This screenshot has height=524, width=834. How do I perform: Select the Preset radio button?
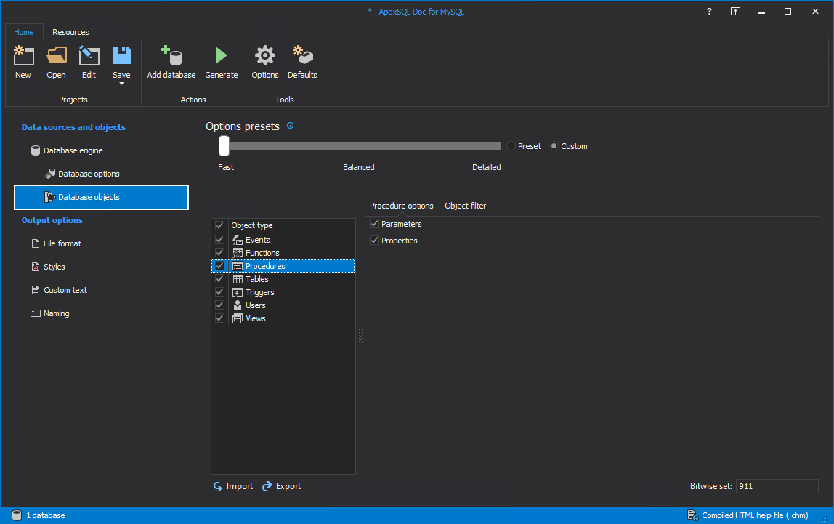pyautogui.click(x=511, y=146)
